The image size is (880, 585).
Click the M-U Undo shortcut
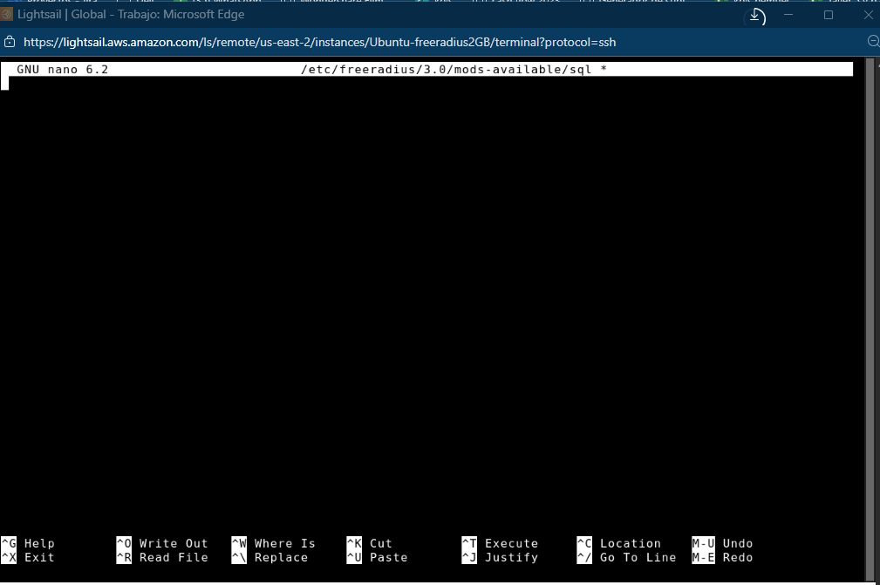point(722,543)
